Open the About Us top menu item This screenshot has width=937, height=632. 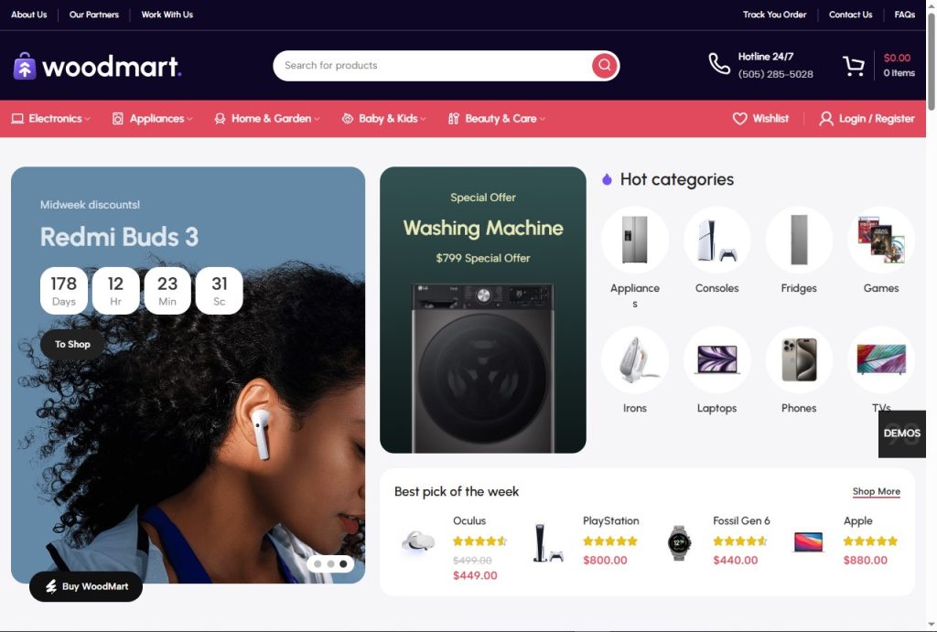pyautogui.click(x=28, y=15)
